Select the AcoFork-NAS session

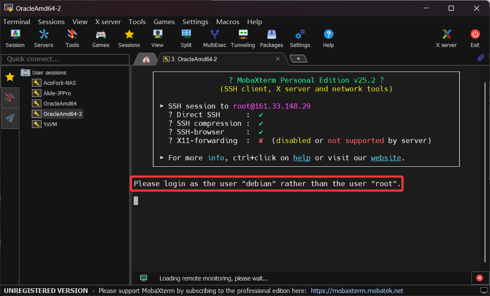coord(59,83)
